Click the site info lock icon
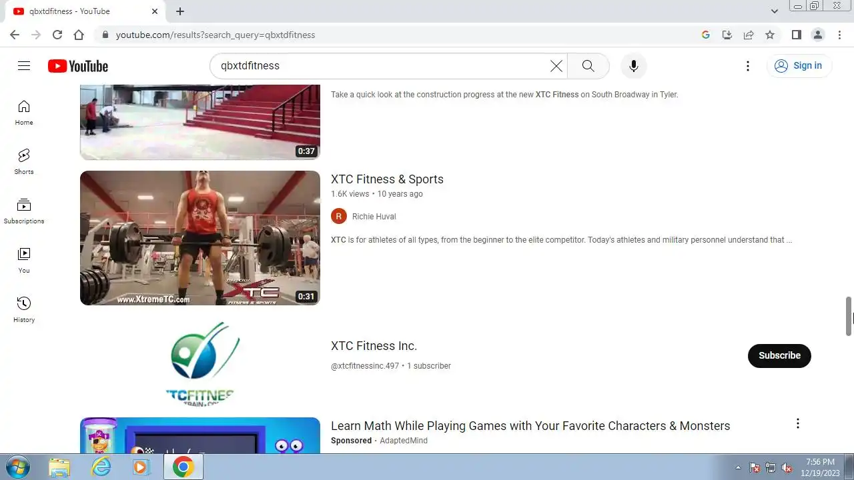The width and height of the screenshot is (854, 480). [105, 35]
